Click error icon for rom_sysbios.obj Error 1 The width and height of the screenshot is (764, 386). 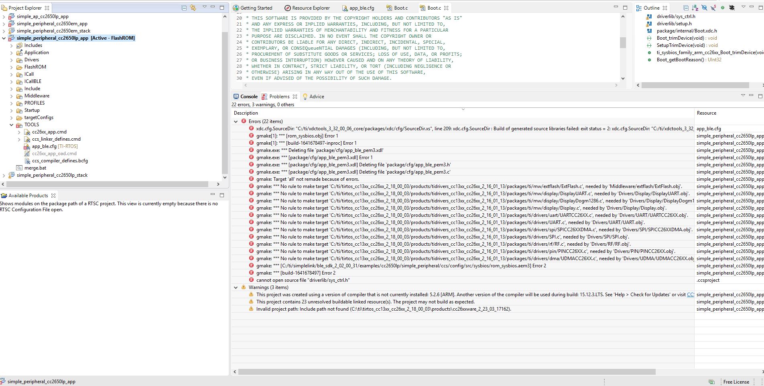tap(251, 136)
